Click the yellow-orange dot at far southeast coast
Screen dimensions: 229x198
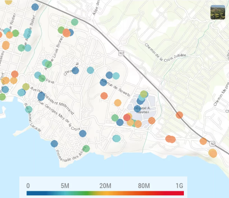tap(213, 153)
